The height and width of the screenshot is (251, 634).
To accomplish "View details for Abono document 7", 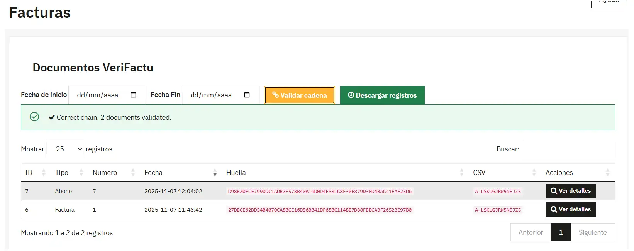I will pyautogui.click(x=570, y=191).
